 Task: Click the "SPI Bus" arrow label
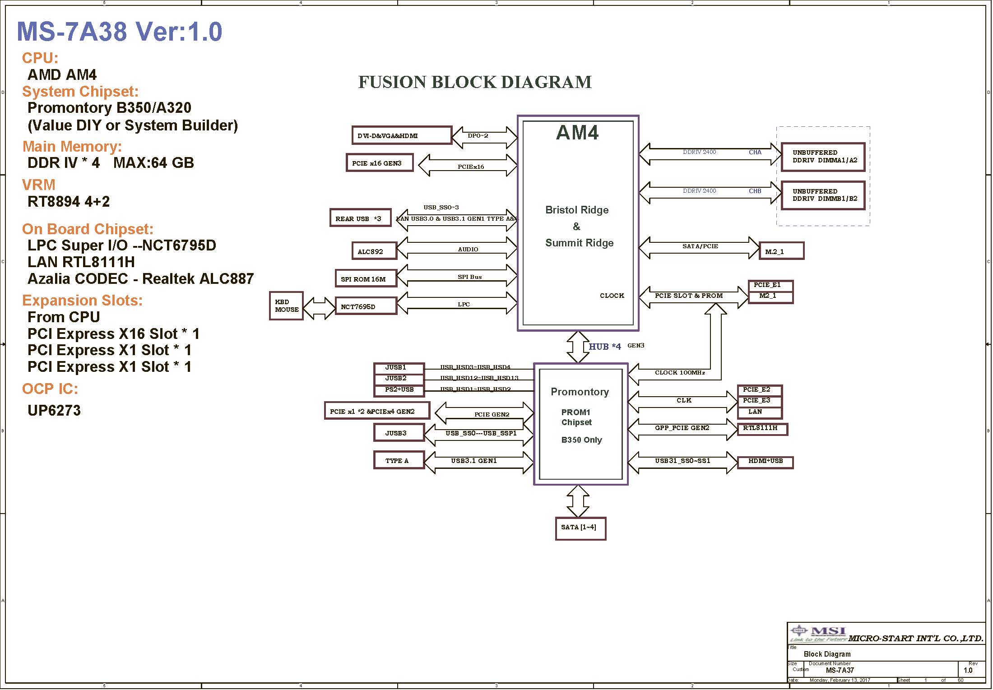click(x=470, y=277)
